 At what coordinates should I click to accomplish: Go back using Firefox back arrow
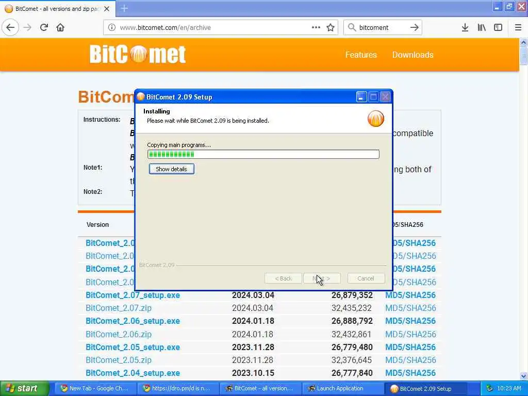point(10,28)
